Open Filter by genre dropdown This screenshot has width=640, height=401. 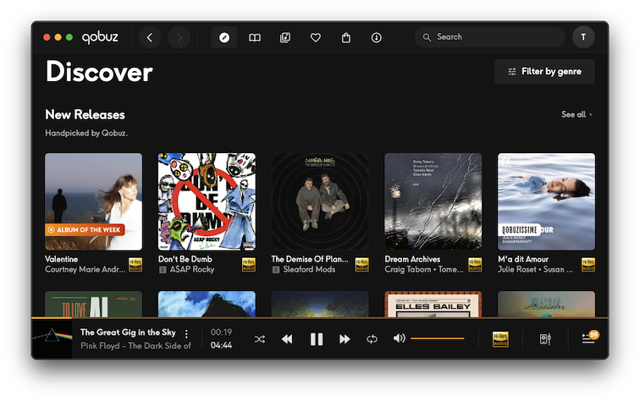[544, 72]
